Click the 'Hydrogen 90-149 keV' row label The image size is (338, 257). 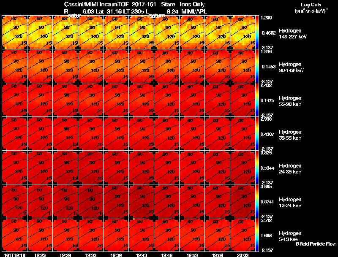point(292,68)
